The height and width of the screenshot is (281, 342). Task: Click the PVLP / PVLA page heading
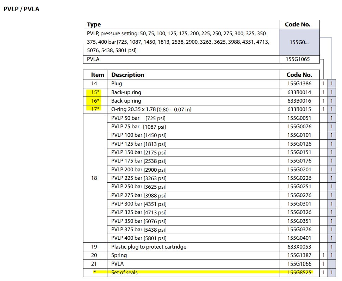pyautogui.click(x=21, y=10)
